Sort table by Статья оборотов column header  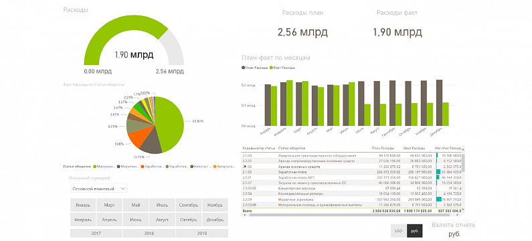point(292,149)
